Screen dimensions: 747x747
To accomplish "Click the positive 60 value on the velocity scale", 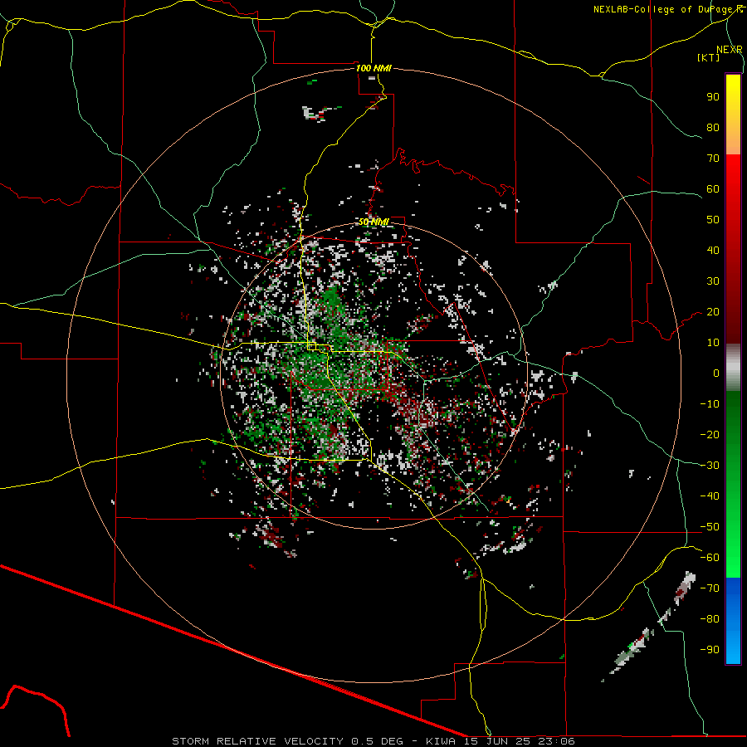I will point(713,189).
